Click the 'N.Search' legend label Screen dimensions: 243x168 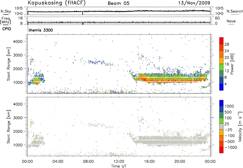(x=235, y=11)
